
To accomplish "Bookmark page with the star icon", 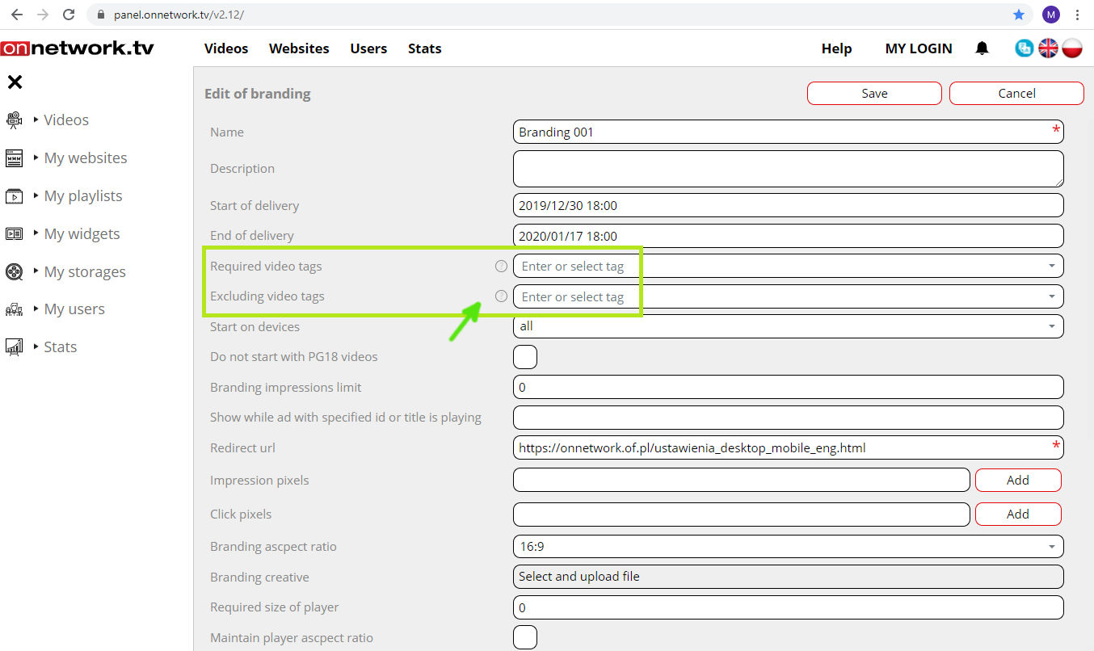I will (1019, 15).
